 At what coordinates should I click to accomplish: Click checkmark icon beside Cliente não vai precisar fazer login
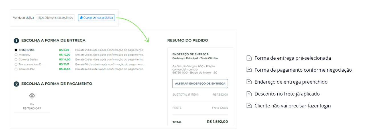249,106
